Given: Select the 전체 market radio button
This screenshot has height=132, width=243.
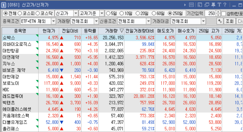Looking at the screenshot, I should 5,13.
